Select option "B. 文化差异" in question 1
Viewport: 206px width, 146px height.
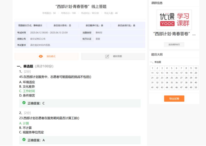tap(27, 87)
